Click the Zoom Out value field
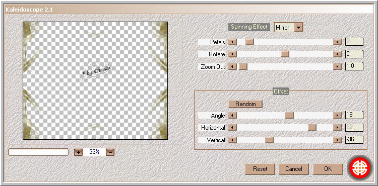The width and height of the screenshot is (378, 186). pyautogui.click(x=354, y=66)
